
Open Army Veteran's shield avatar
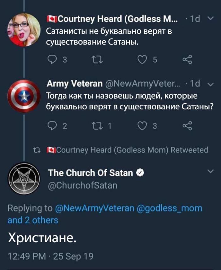(24, 96)
